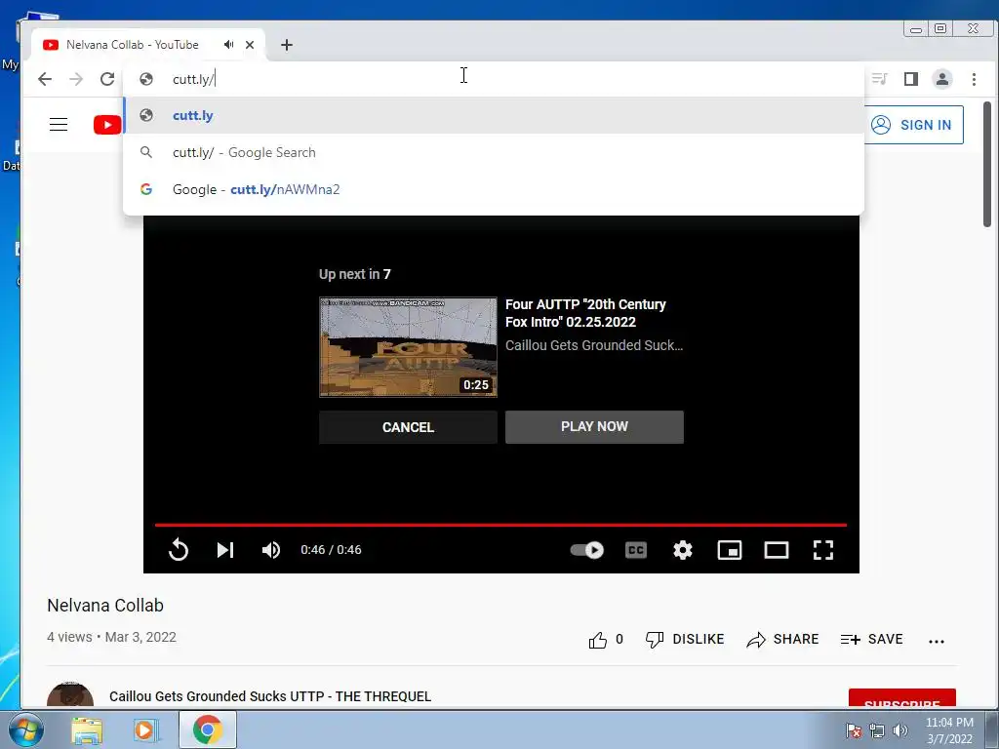Image resolution: width=999 pixels, height=749 pixels.
Task: Click SAVE to playlist
Action: tap(871, 639)
